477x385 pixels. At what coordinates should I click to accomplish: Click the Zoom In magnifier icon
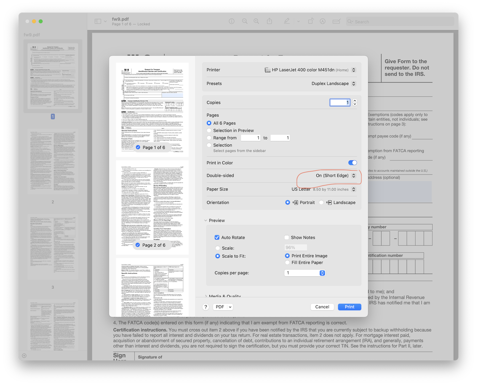(x=256, y=21)
